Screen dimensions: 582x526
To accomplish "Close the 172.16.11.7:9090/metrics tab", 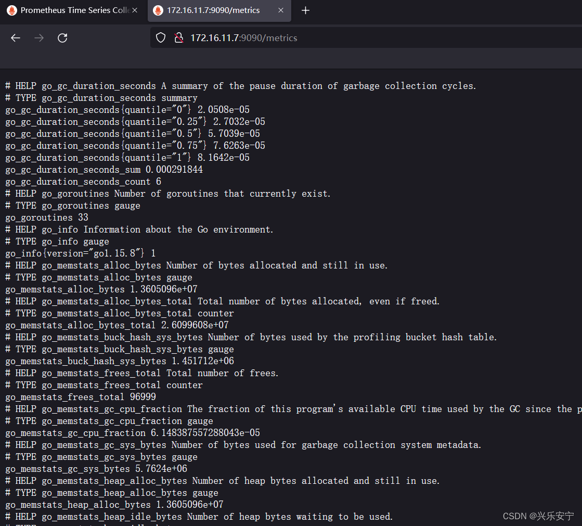I will [281, 10].
